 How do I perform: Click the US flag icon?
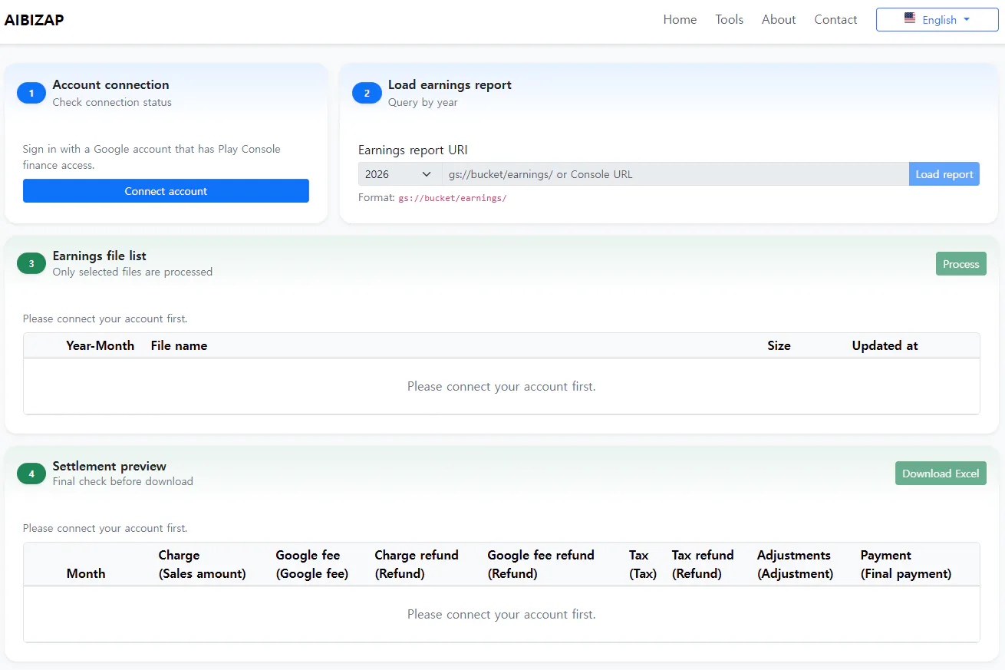[910, 18]
